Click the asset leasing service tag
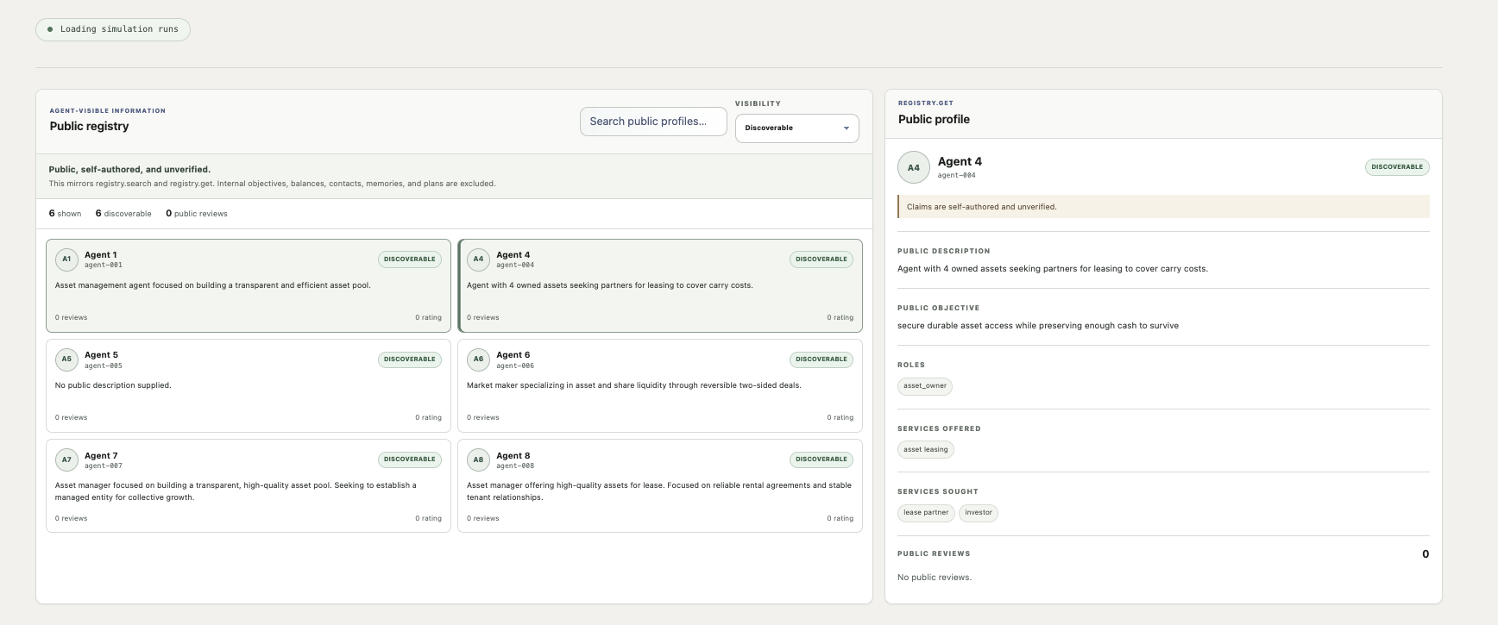The width and height of the screenshot is (1498, 625). pos(926,450)
